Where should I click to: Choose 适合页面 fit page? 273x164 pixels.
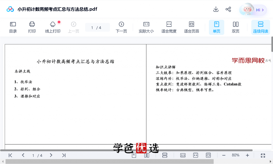pyautogui.click(x=191, y=27)
